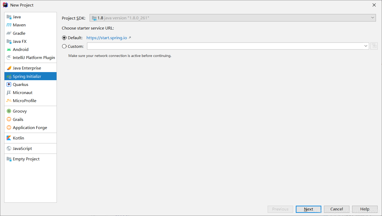Screen dimensions: 382x216
Task: Click the Help button
Action: [x=365, y=209]
